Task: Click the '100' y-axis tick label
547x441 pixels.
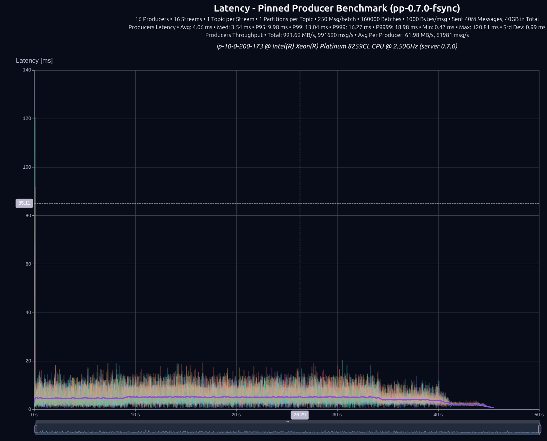Action: pos(27,167)
